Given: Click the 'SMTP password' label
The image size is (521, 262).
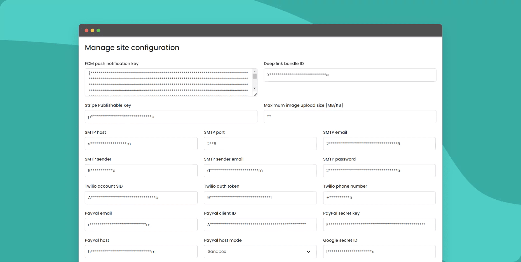Looking at the screenshot, I should pos(339,159).
